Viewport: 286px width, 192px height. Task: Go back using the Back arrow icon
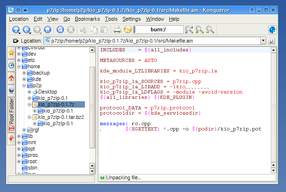pyautogui.click(x=26, y=30)
